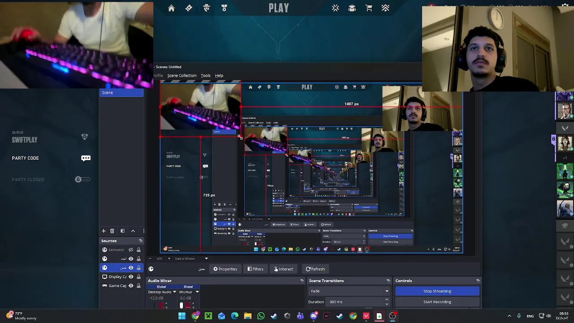Show the hidden tameem source
This screenshot has width=574, height=323.
click(x=131, y=250)
